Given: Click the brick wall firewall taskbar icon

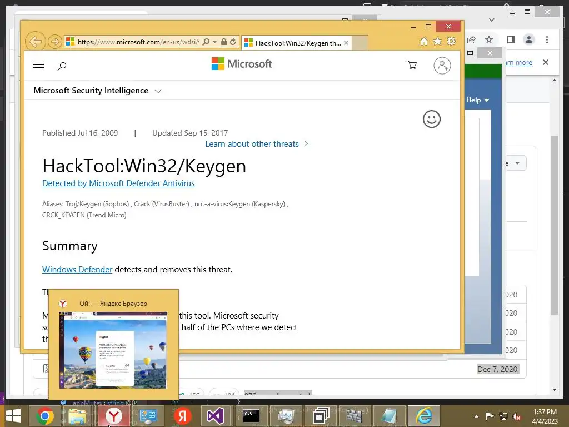Looking at the screenshot, I should [x=354, y=416].
